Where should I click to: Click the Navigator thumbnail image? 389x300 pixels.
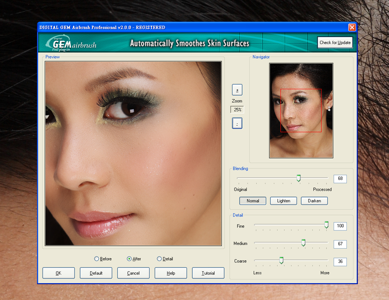click(301, 111)
